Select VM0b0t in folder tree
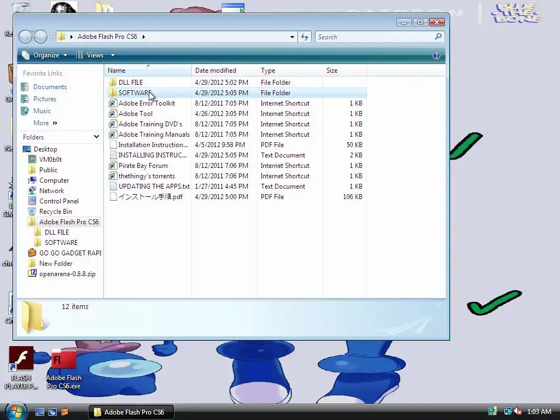Image resolution: width=560 pixels, height=420 pixels. pyautogui.click(x=50, y=160)
